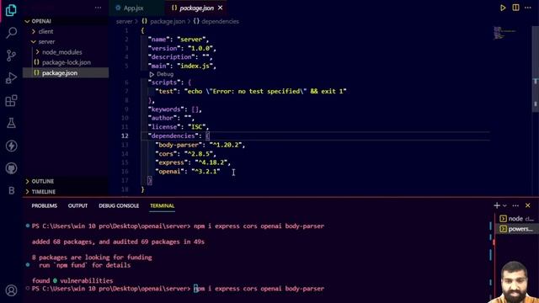Screen dimensions: 539x303
Task: Click the "test" script line
Action: click(x=251, y=92)
